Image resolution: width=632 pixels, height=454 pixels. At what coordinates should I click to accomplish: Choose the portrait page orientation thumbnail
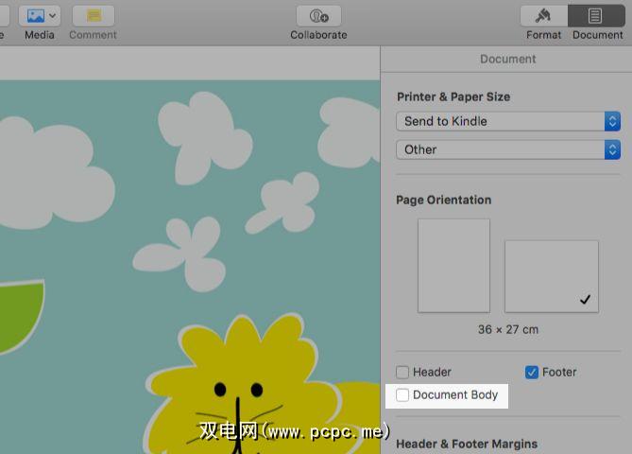tap(453, 266)
